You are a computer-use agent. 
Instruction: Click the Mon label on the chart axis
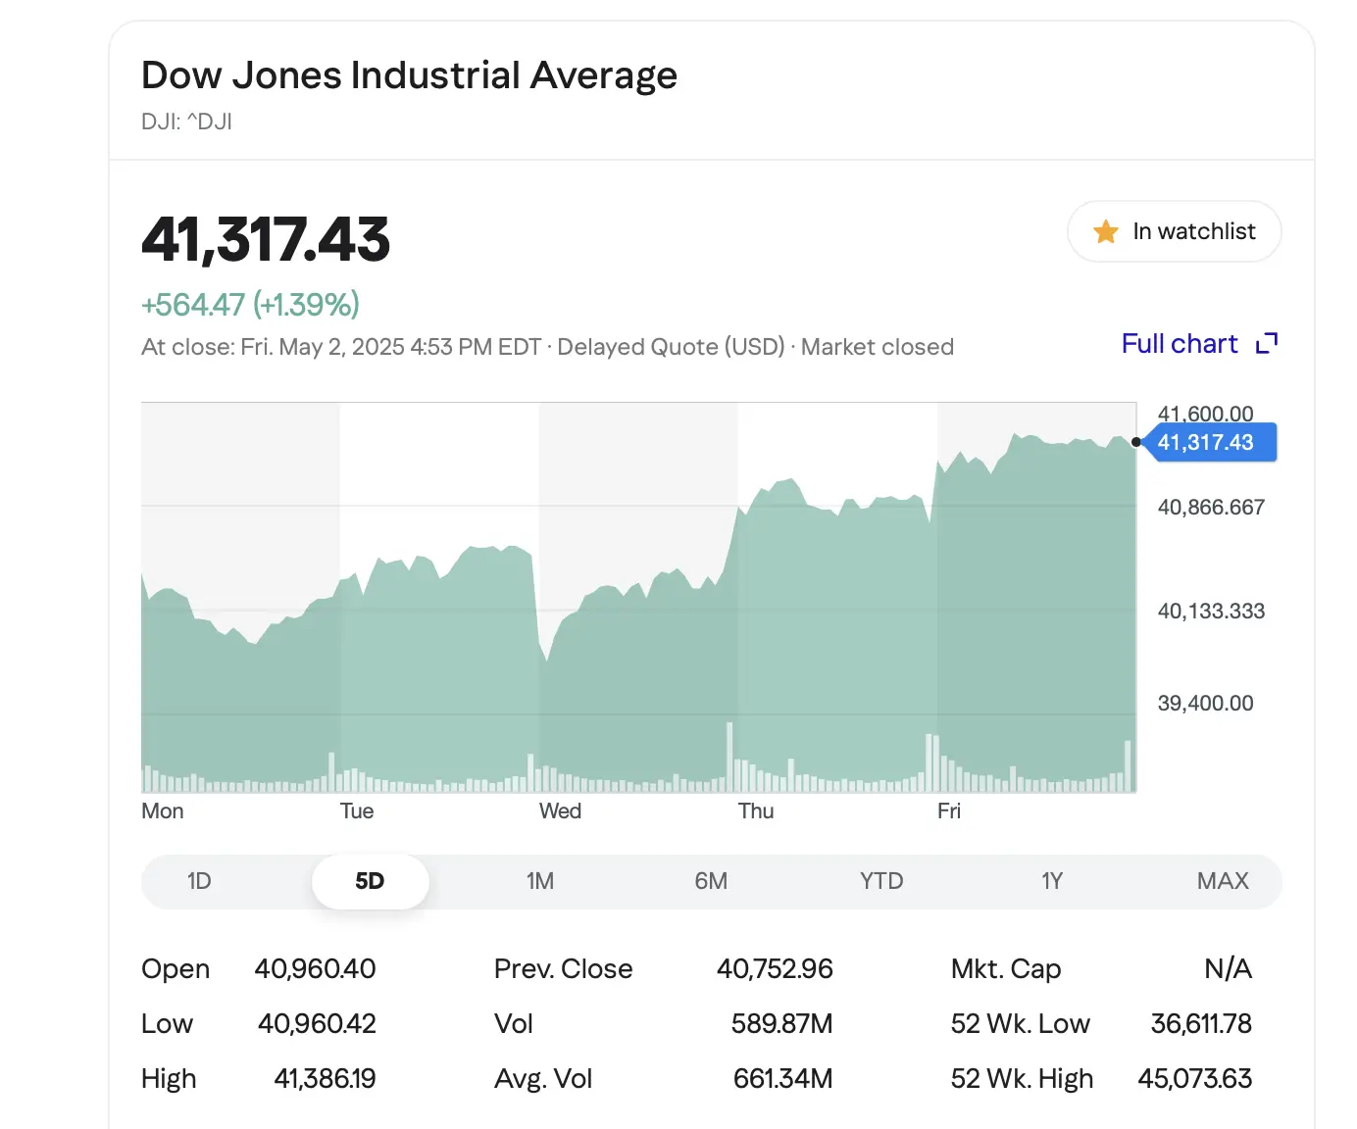(163, 811)
